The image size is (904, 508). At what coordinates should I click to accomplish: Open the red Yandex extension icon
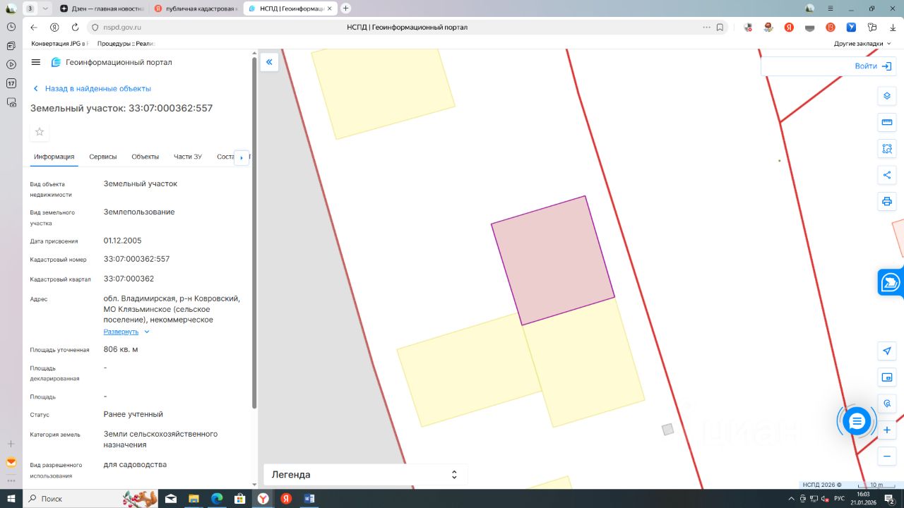[789, 28]
